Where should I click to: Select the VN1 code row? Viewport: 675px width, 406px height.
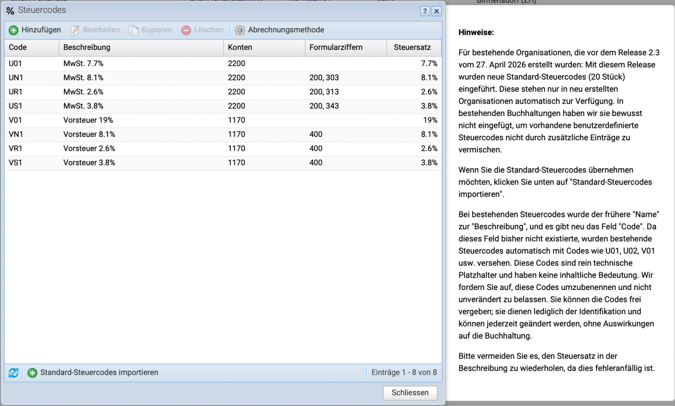(223, 135)
